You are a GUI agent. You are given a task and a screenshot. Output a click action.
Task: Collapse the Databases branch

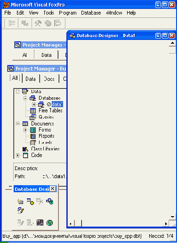(x=25, y=98)
